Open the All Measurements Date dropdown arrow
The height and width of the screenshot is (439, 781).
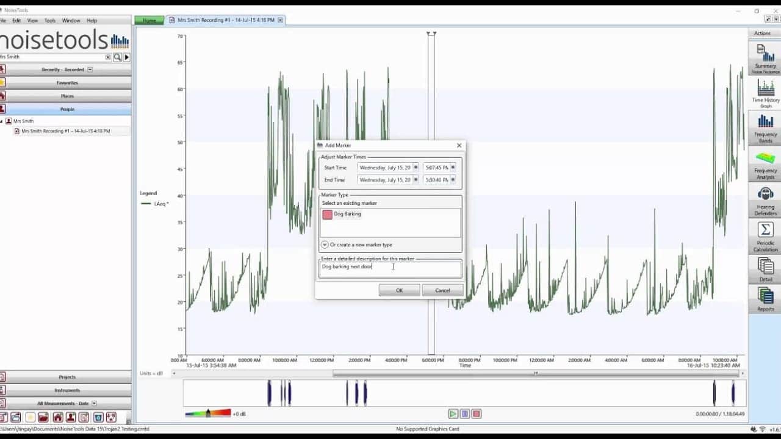[x=94, y=404]
